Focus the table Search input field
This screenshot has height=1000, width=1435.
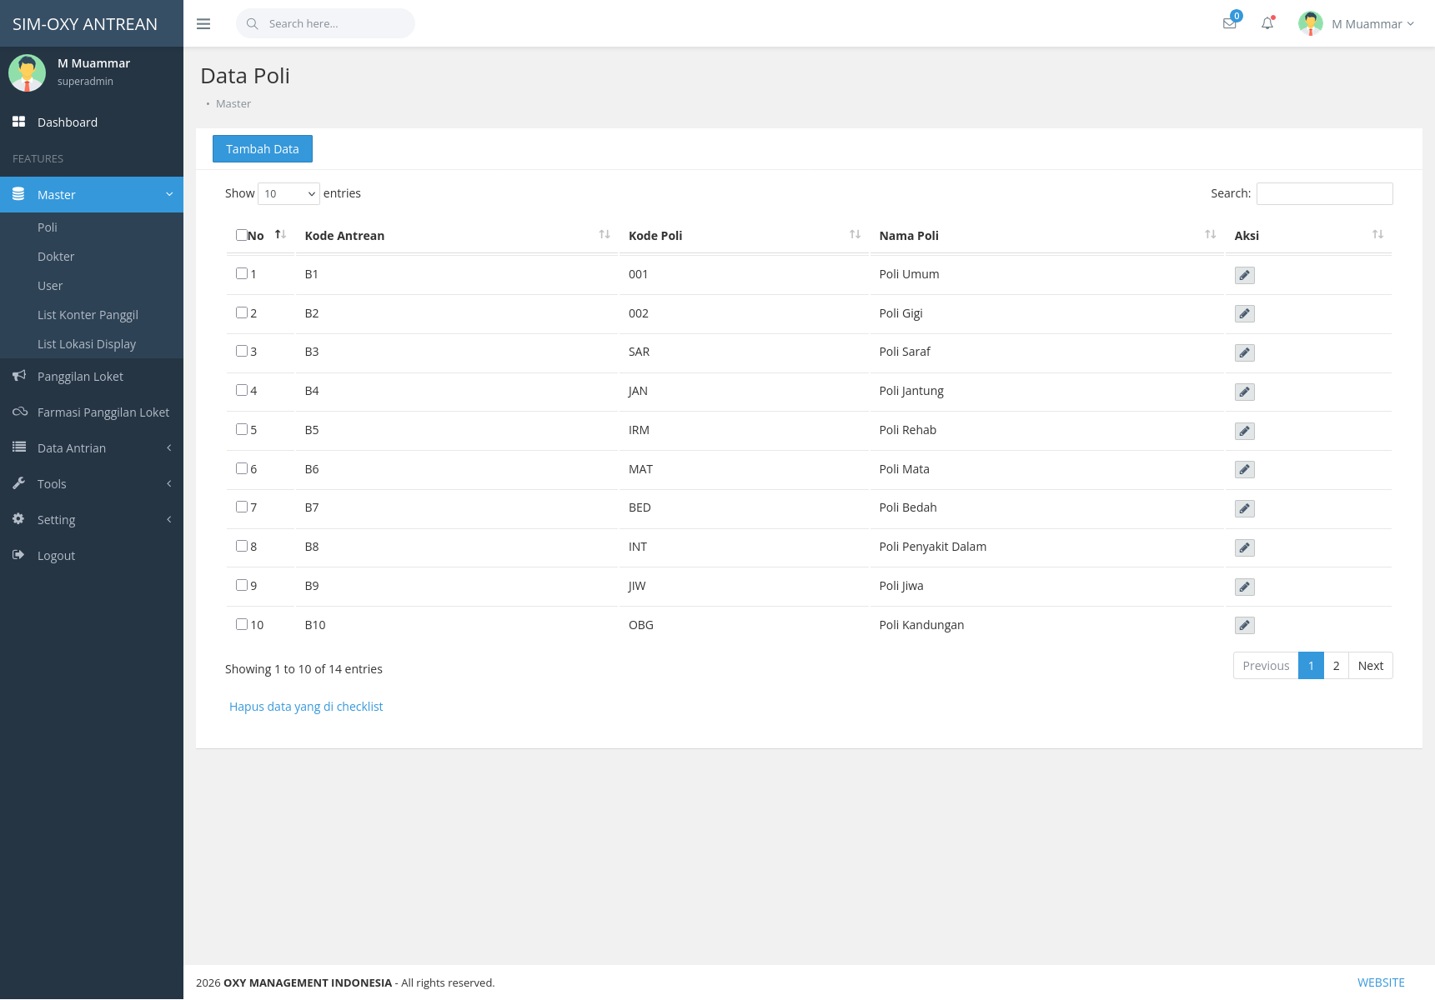pos(1324,193)
